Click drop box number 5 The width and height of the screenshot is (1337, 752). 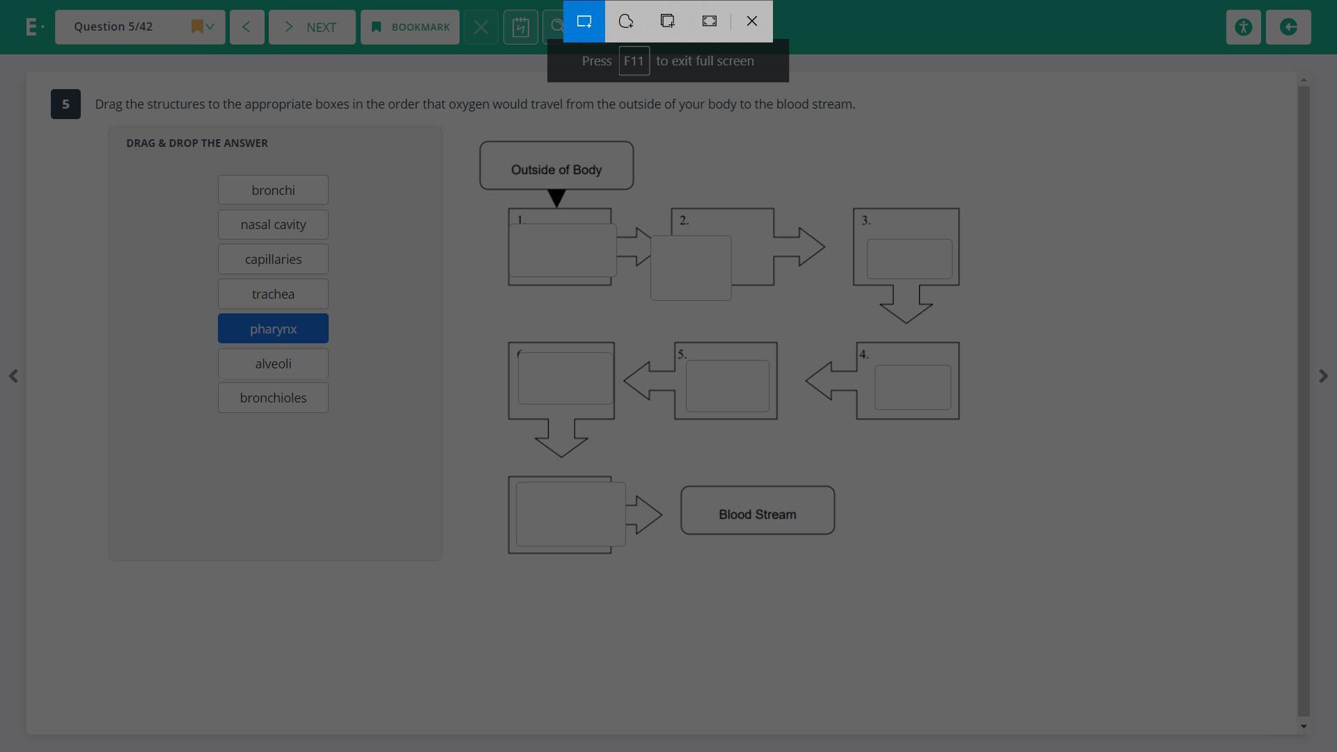tap(728, 386)
